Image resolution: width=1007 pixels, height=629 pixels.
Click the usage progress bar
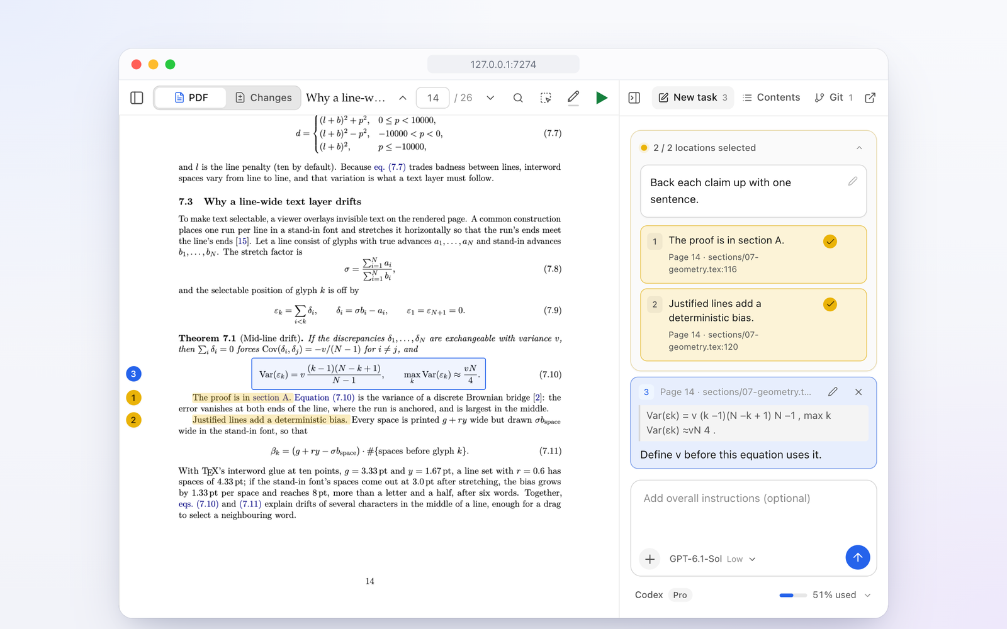(x=793, y=595)
